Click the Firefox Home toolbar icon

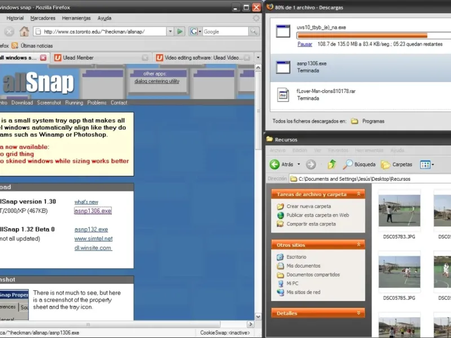[24, 32]
